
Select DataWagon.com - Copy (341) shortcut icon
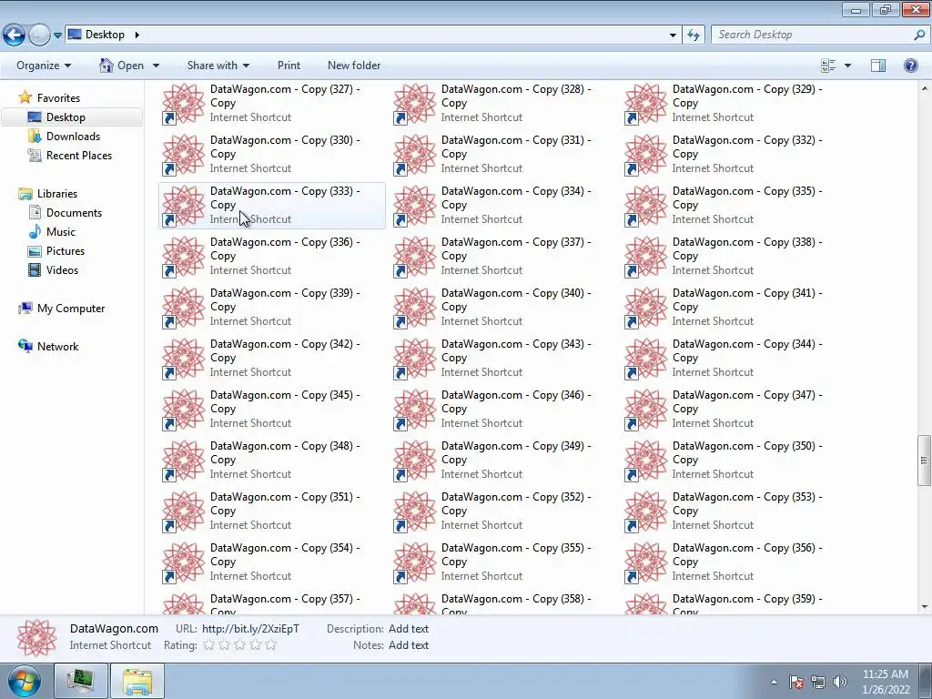coord(646,308)
